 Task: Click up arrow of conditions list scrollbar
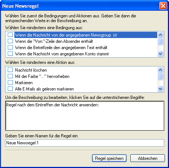click(160, 35)
